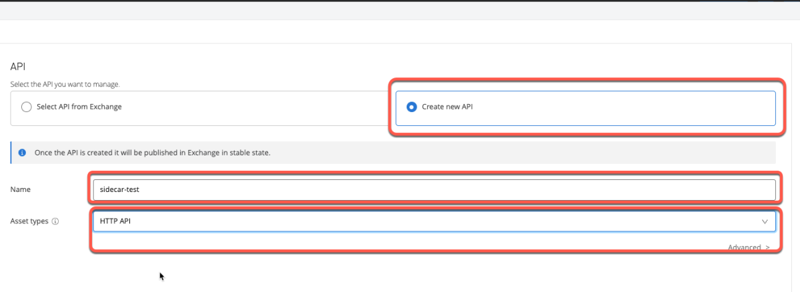Choose the 'Create new API' radio button

click(x=412, y=107)
